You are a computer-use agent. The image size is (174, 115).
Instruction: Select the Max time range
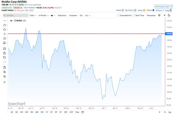pos(77,112)
